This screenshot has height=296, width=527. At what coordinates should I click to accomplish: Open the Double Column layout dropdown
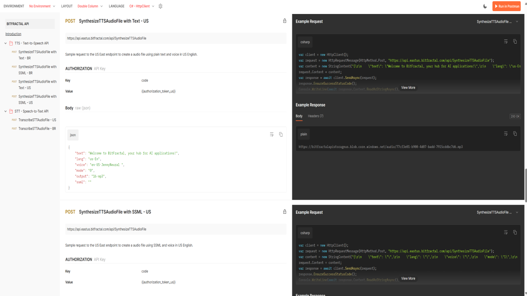coord(90,6)
